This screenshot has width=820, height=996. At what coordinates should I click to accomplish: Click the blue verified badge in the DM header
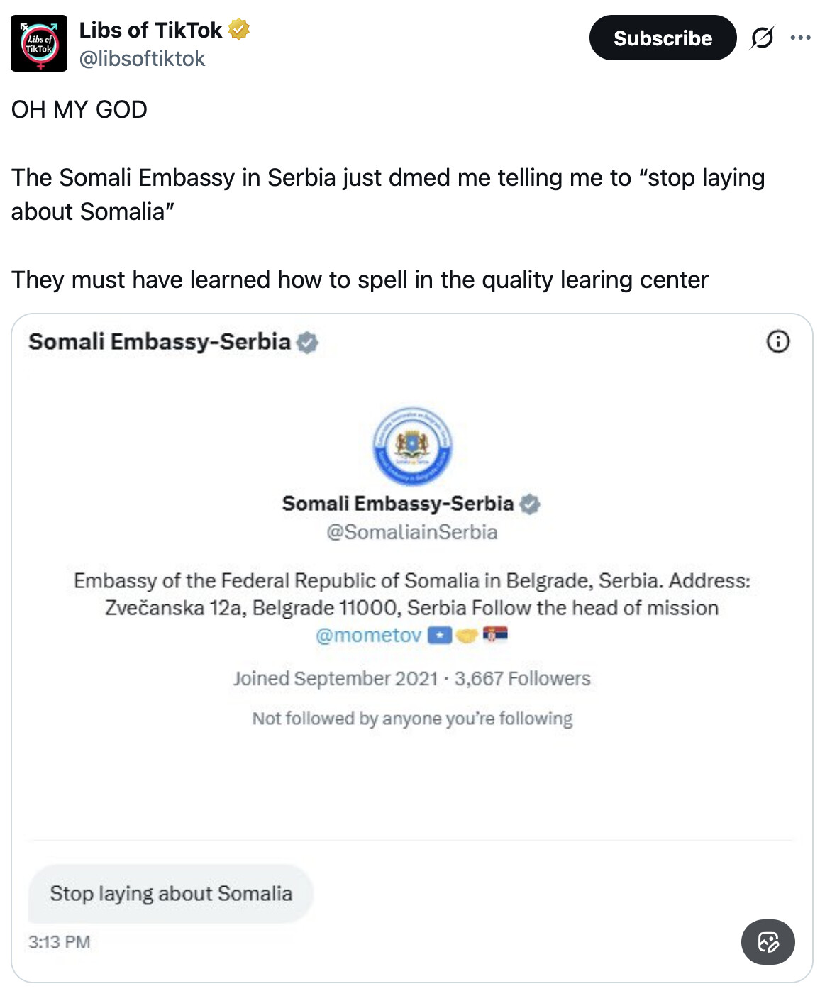click(x=307, y=343)
